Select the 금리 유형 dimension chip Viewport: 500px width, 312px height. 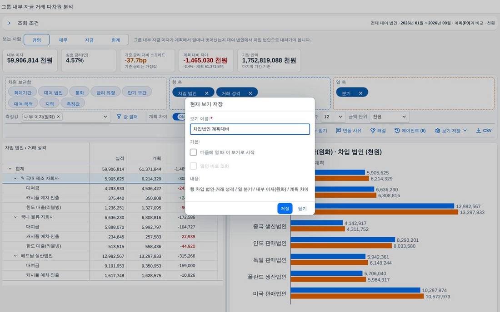point(105,93)
